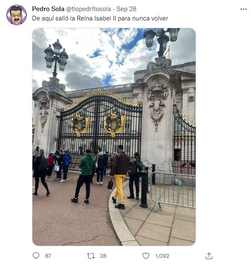This screenshot has width=251, height=265.
Task: Select the tweet text about Reina Isabel II
Action: click(x=100, y=18)
